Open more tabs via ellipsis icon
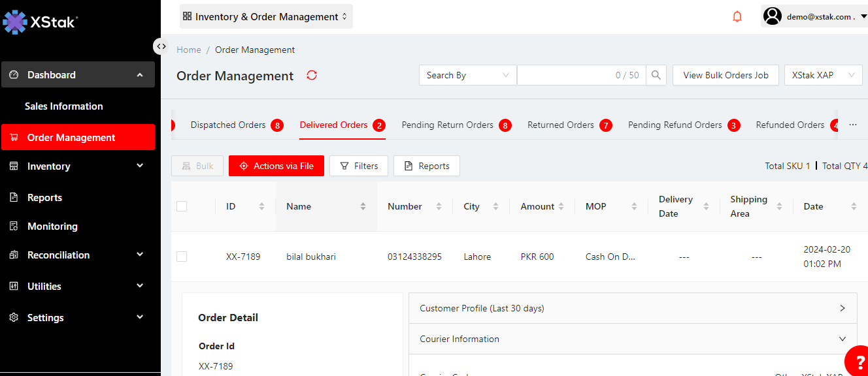 pos(853,125)
